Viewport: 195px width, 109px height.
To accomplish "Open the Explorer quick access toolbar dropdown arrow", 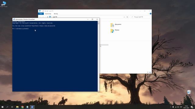I will pyautogui.click(x=47, y=11).
